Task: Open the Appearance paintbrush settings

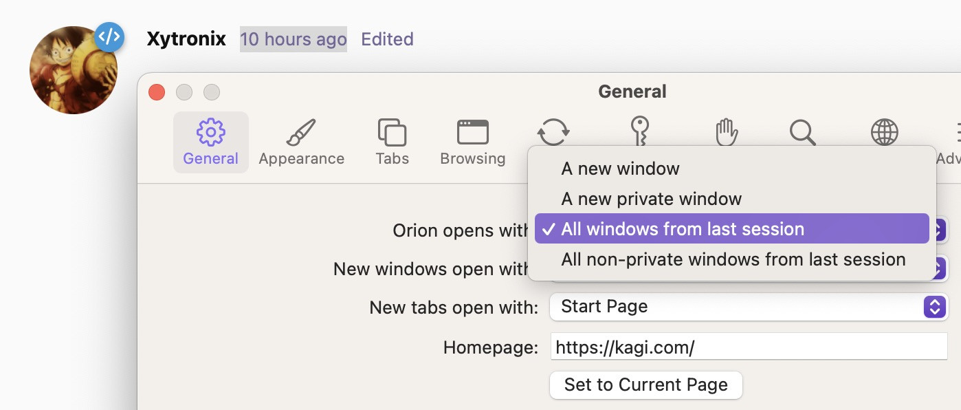Action: 301,142
